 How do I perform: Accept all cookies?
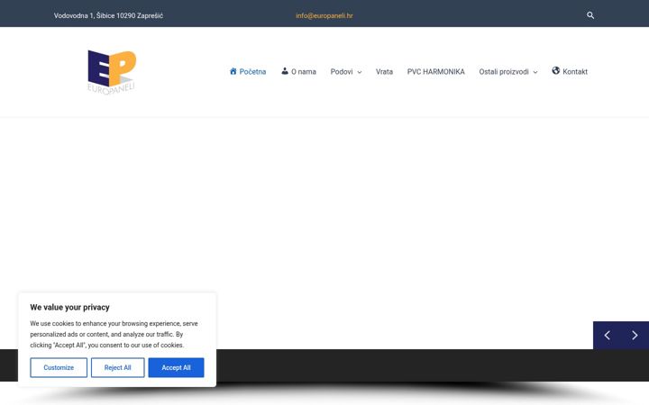(176, 367)
